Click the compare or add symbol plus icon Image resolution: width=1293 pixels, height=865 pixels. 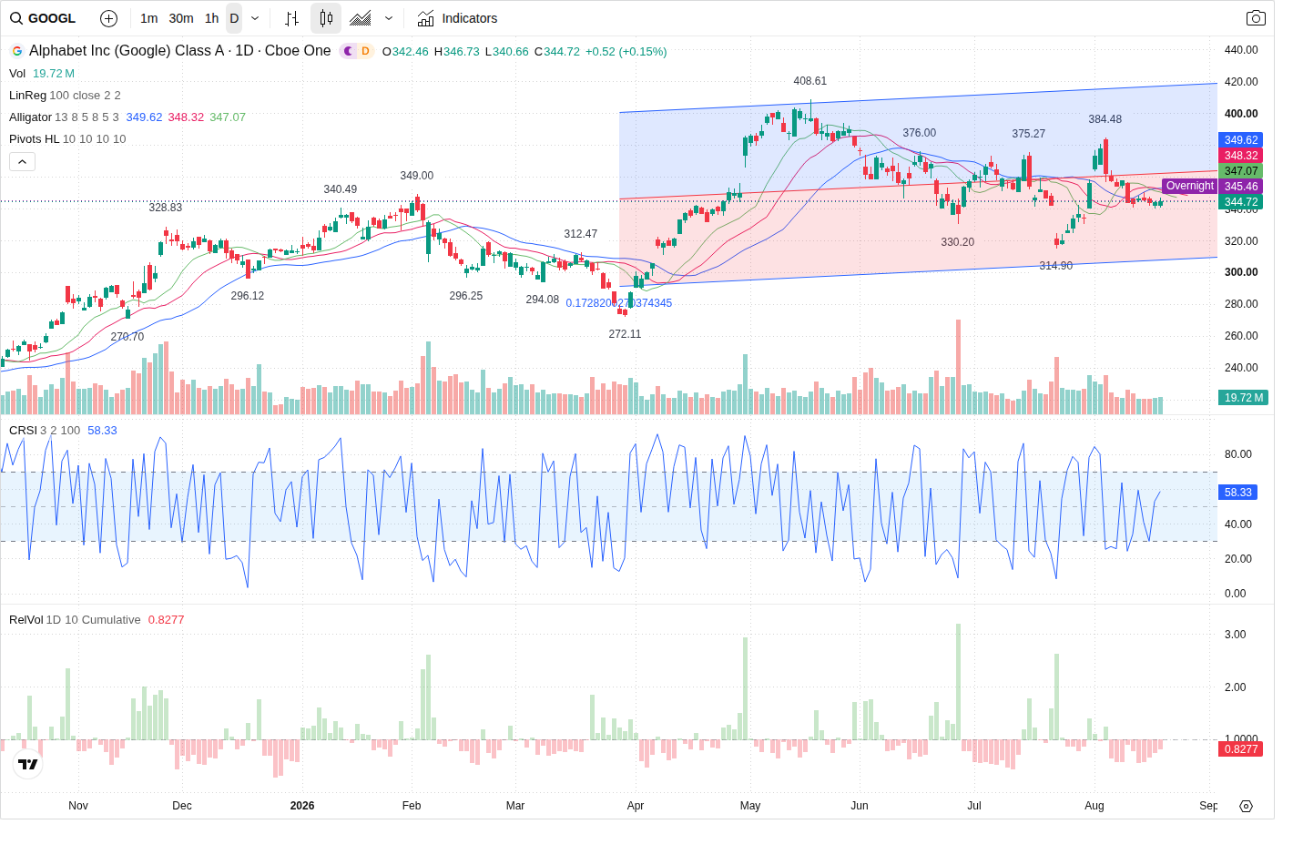pyautogui.click(x=108, y=18)
